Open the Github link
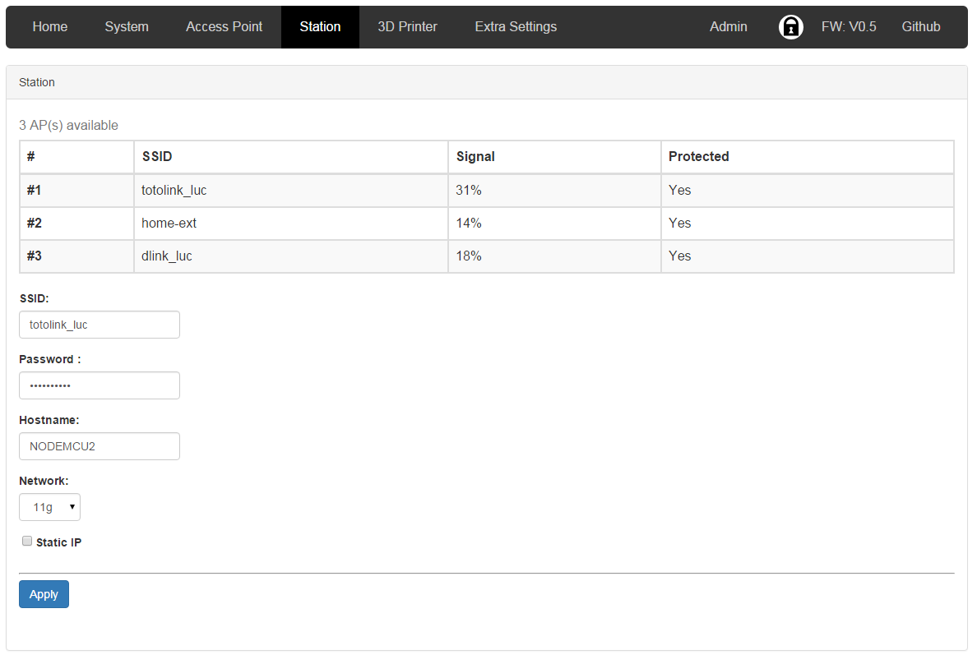This screenshot has height=664, width=977. click(x=920, y=27)
